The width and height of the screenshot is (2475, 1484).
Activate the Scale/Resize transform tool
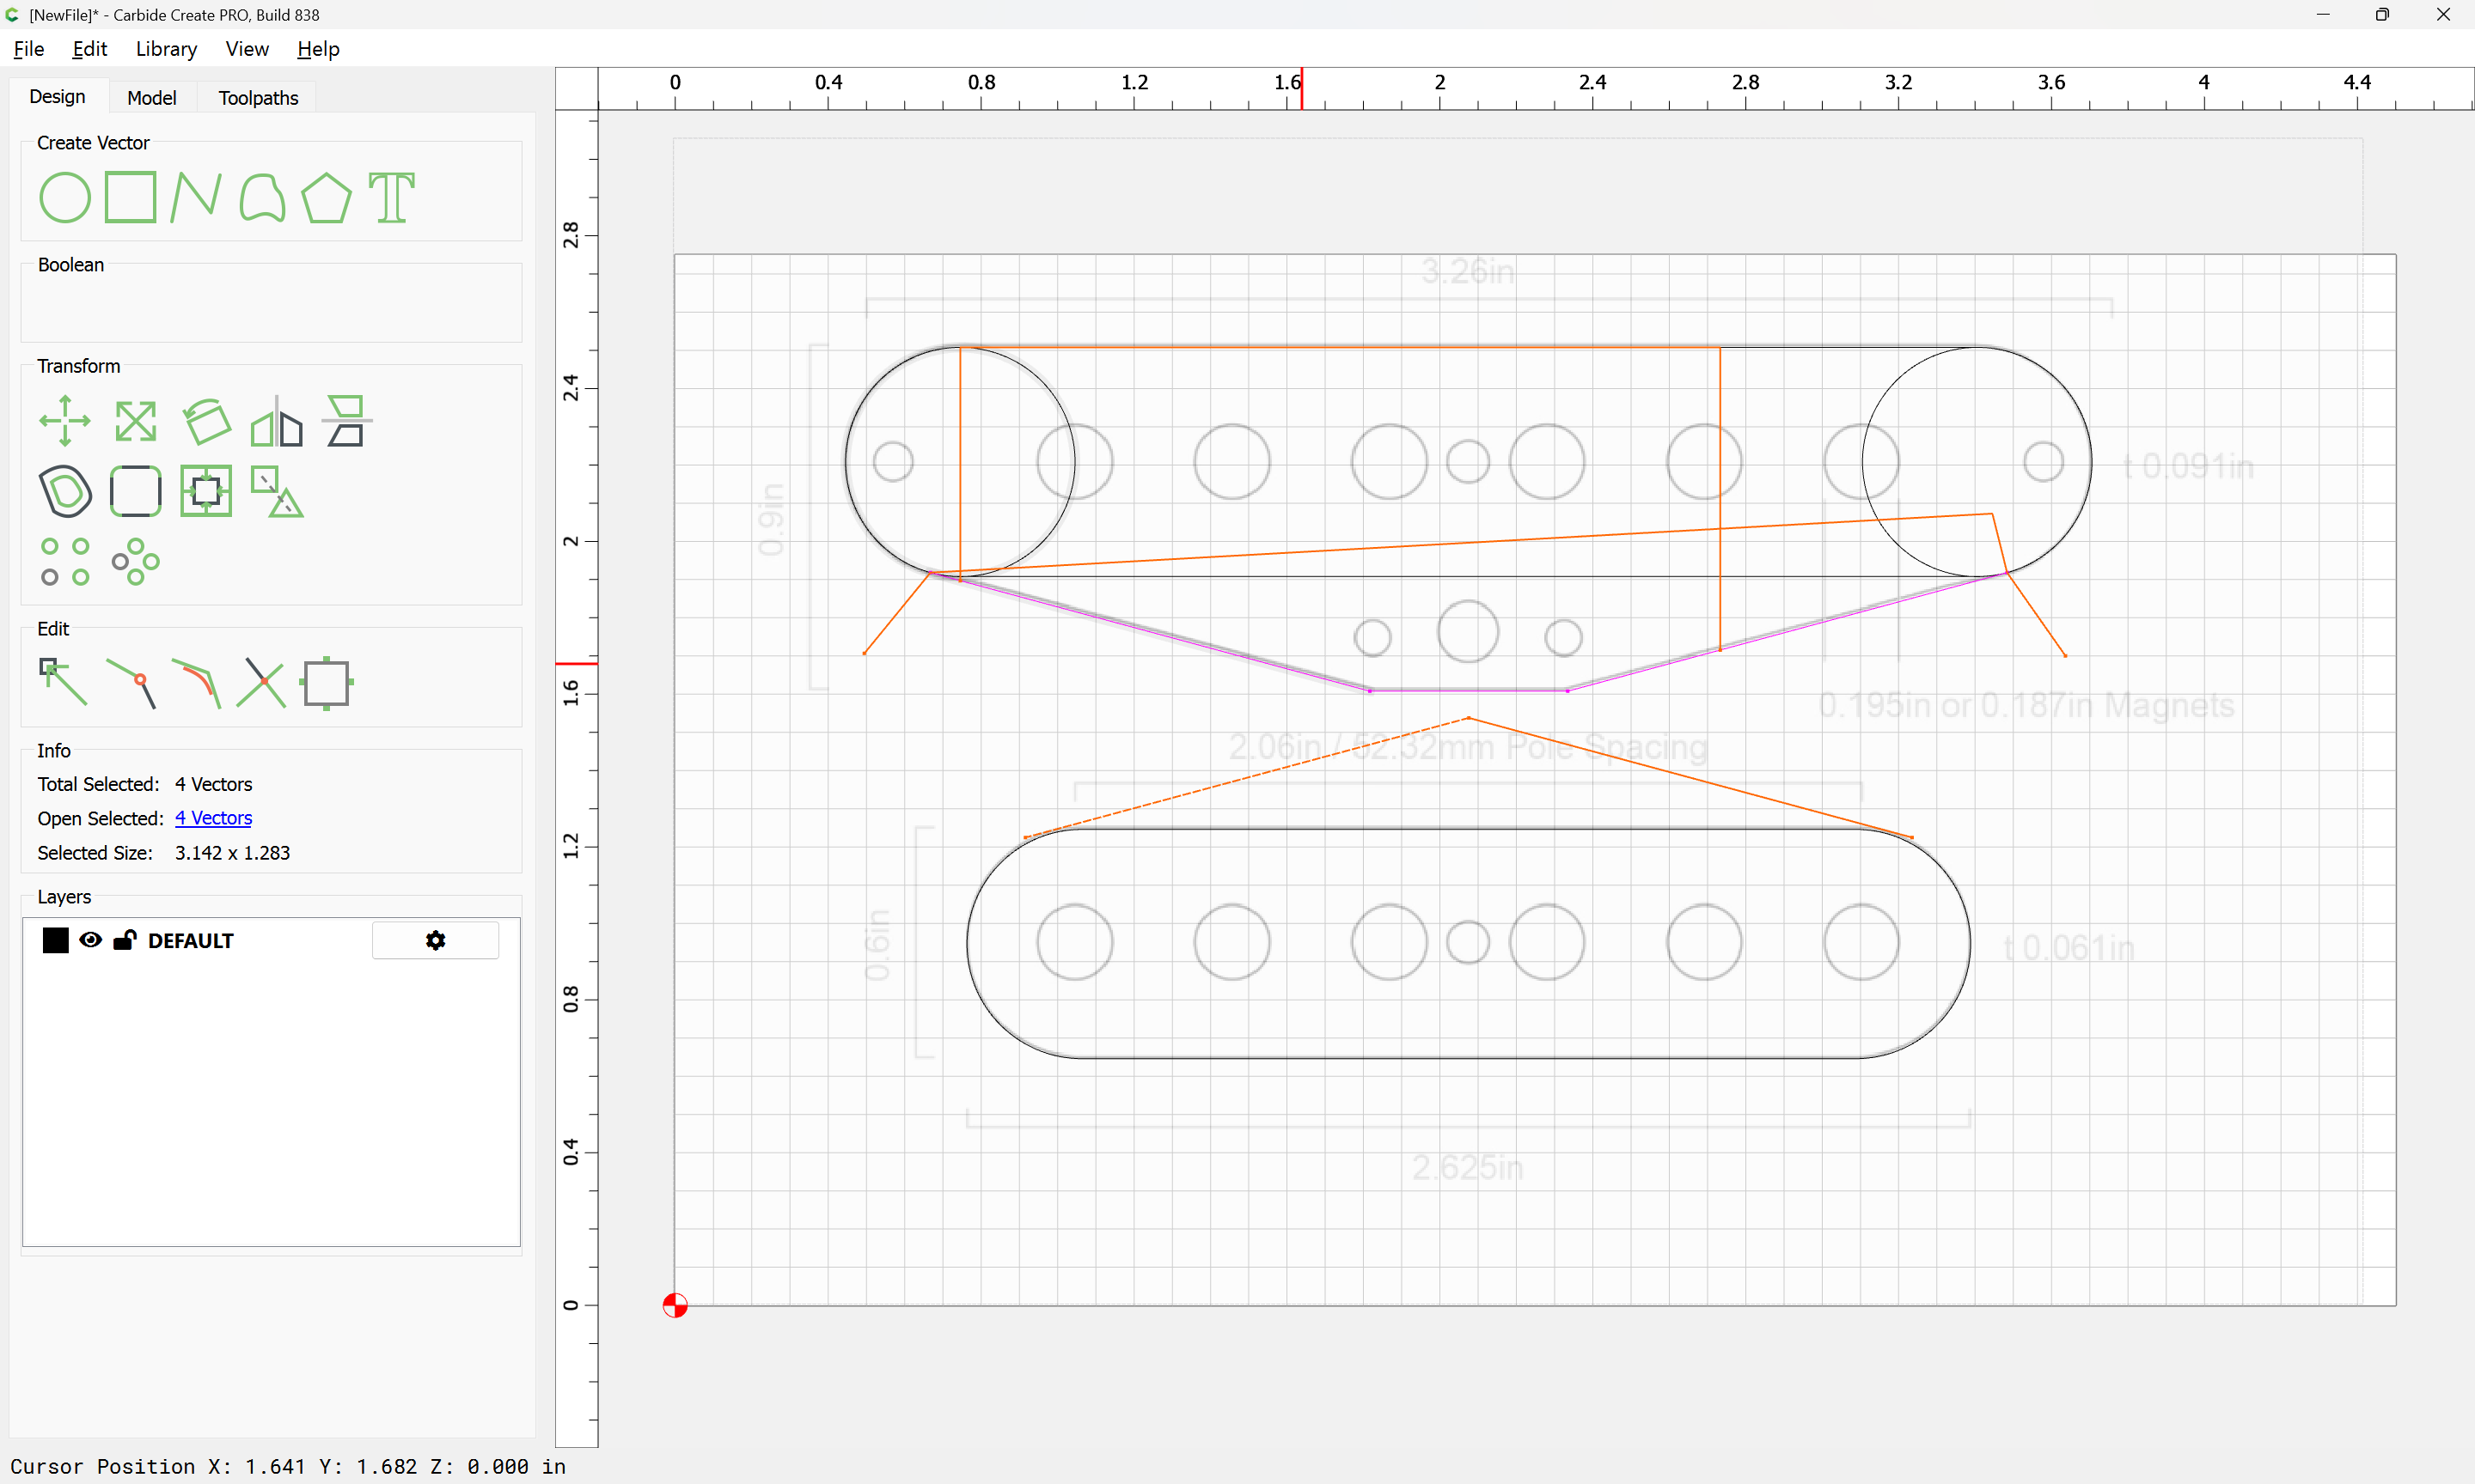click(135, 421)
